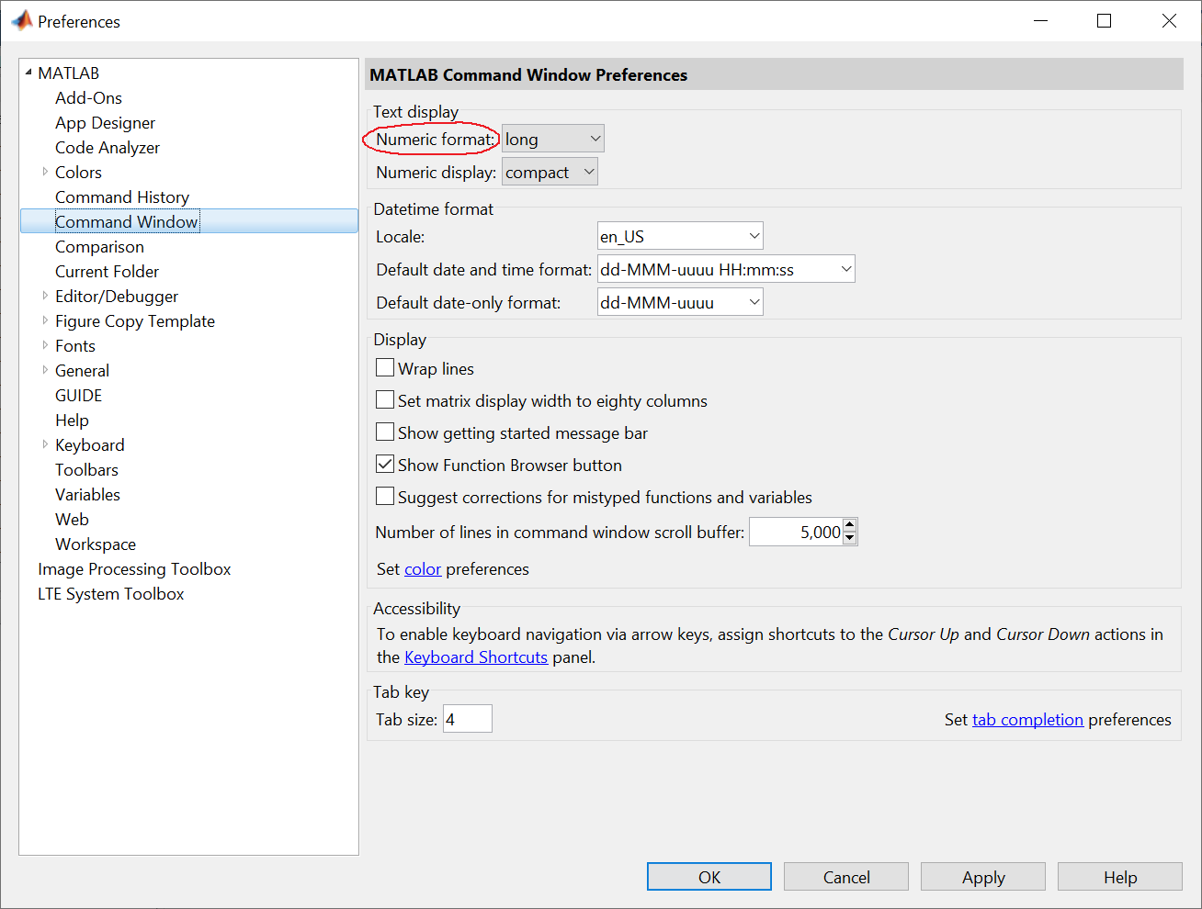Expand the Colors tree node arrow
The width and height of the screenshot is (1202, 909).
pyautogui.click(x=45, y=172)
